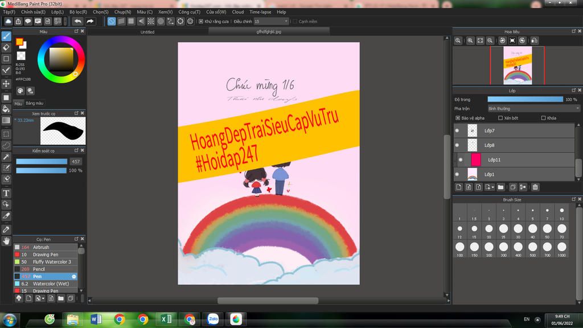Switch to the Bảng màu tab
Viewport: 583px width, 328px height.
[x=35, y=103]
